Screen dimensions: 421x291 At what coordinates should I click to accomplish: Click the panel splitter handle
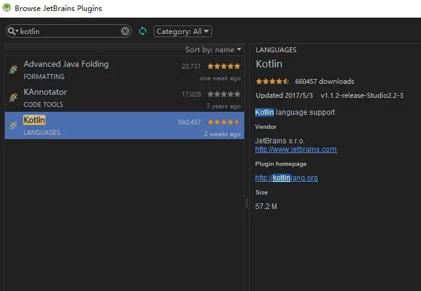(x=247, y=204)
